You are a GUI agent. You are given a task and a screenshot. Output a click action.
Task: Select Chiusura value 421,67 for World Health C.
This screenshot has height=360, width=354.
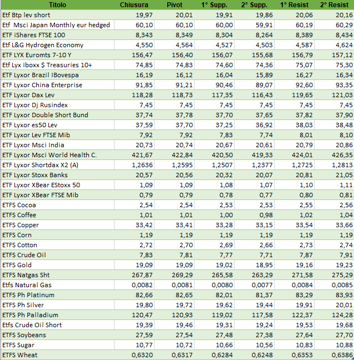[134, 155]
